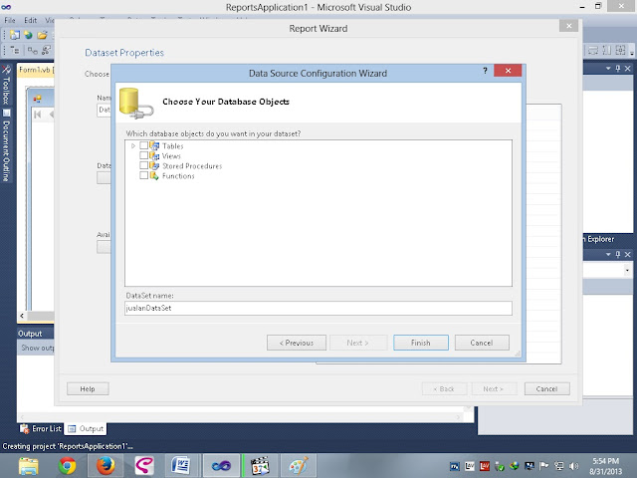Close the lower right Properties panel
Viewport: 637px width, 478px height.
[628, 255]
